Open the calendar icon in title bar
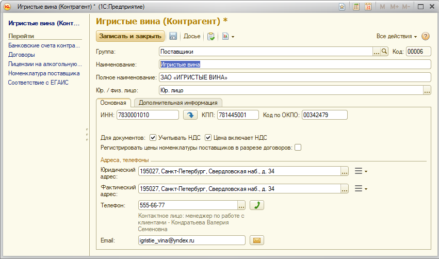 coord(368,7)
